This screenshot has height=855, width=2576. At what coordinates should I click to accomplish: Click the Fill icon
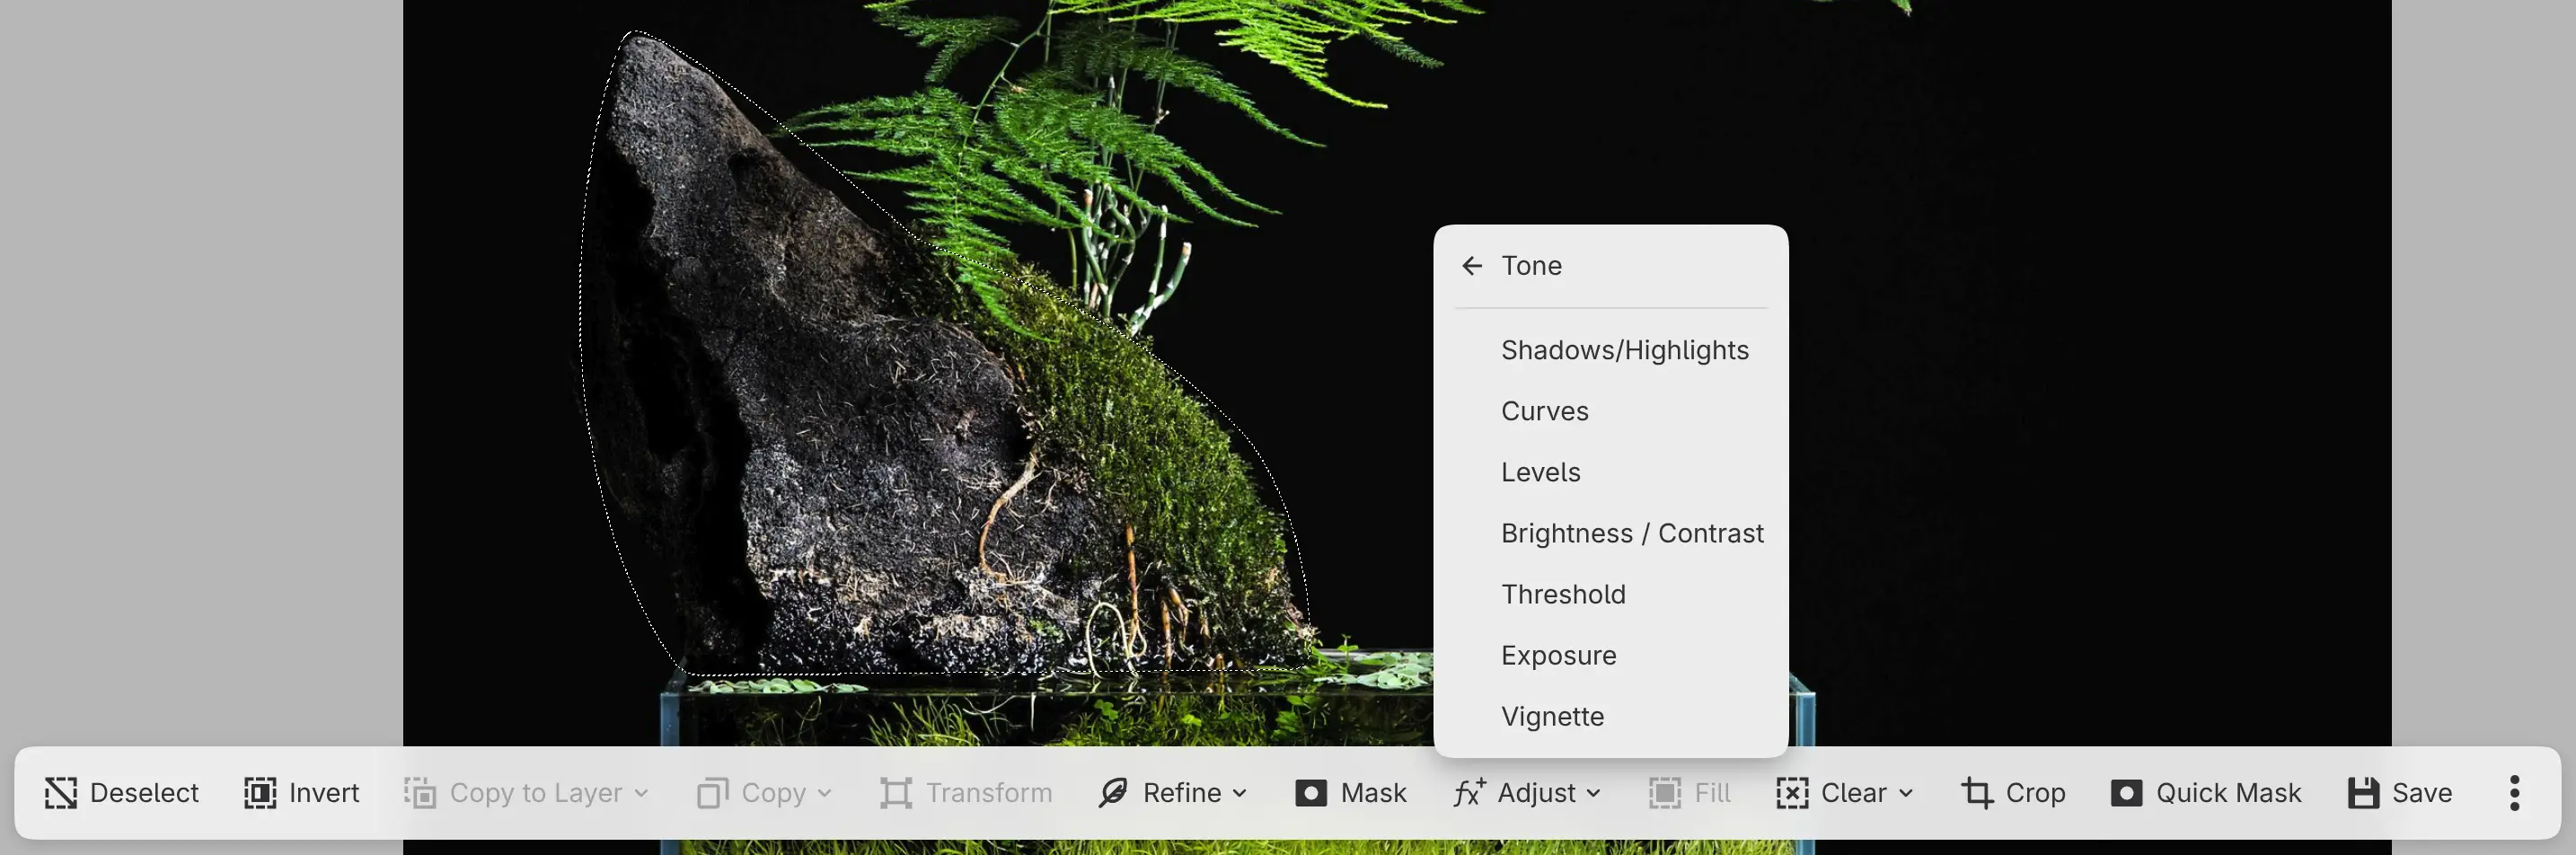coord(1665,793)
